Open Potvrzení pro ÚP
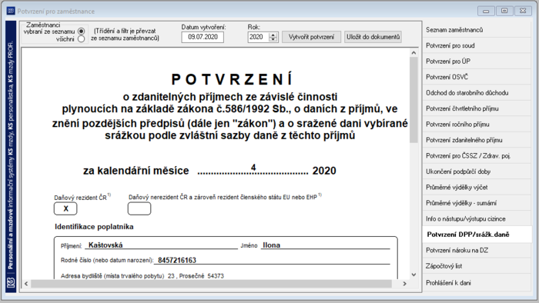 [477, 62]
